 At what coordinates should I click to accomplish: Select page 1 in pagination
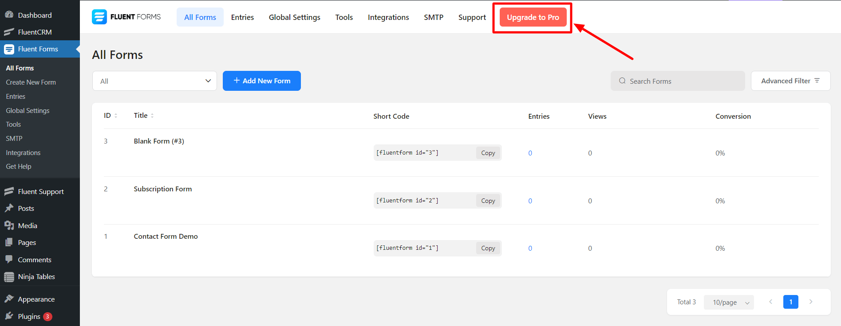coord(791,302)
